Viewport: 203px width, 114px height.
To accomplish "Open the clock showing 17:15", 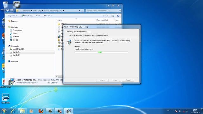I will 195,111.
